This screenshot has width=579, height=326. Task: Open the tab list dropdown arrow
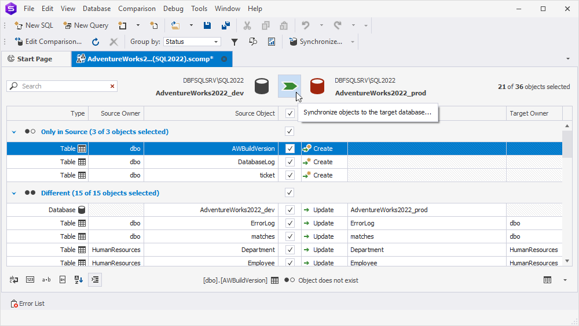click(x=568, y=58)
